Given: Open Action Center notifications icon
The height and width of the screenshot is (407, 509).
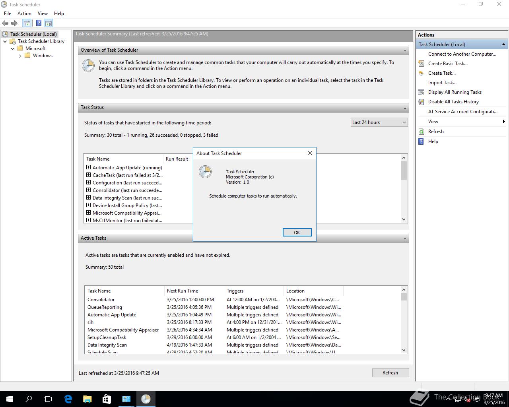Looking at the screenshot, I should point(476,399).
